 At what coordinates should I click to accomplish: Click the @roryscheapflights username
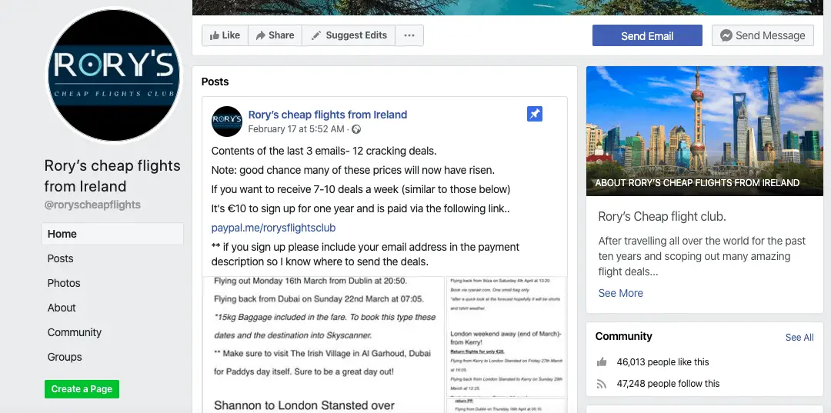[x=92, y=205]
